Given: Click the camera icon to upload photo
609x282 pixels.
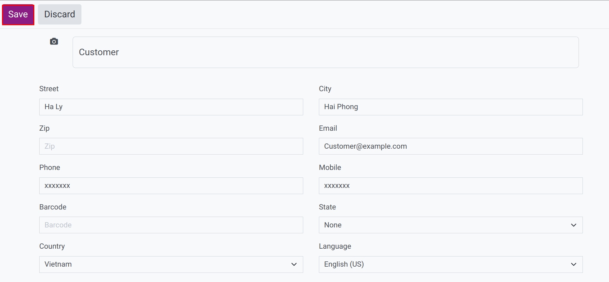Looking at the screenshot, I should coord(54,41).
